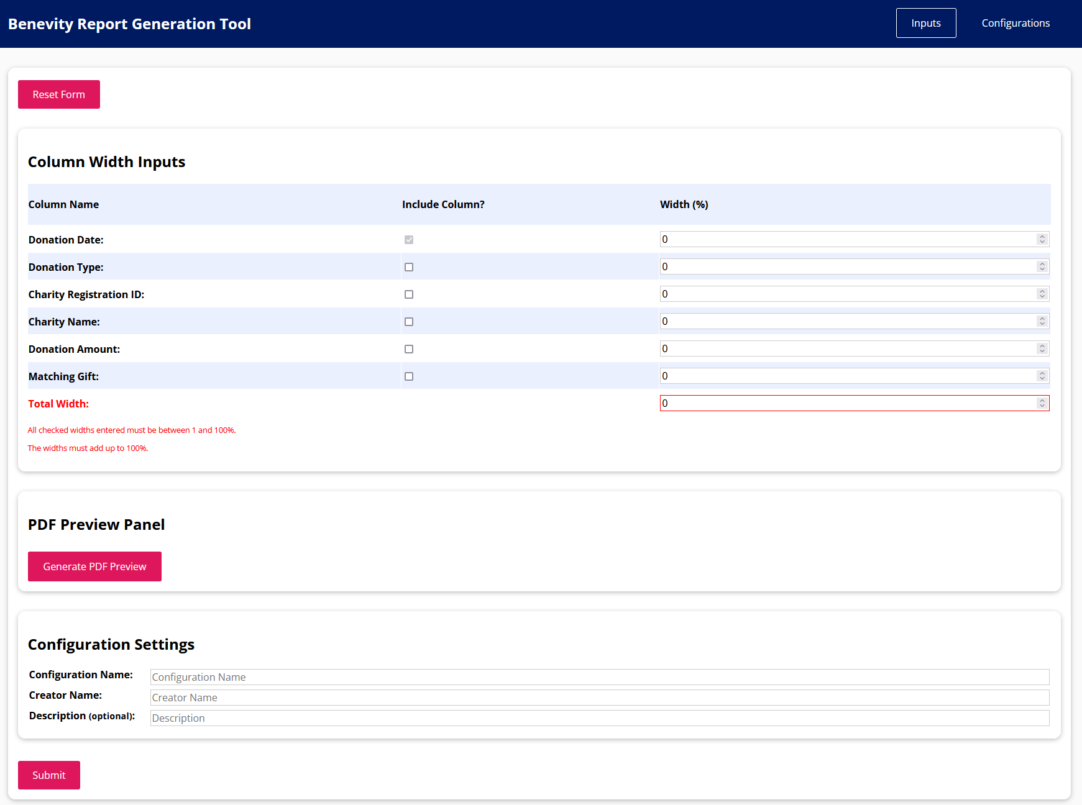Switch to the Configurations tab
Screen dimensions: 1082x805
[x=1016, y=23]
